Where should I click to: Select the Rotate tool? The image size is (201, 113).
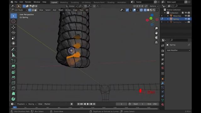14,33
